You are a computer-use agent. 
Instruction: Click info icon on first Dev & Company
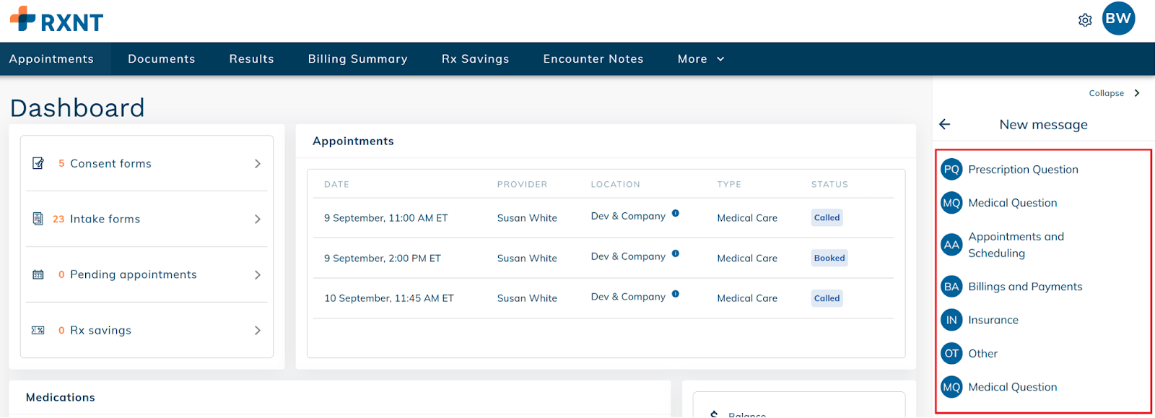coord(675,213)
